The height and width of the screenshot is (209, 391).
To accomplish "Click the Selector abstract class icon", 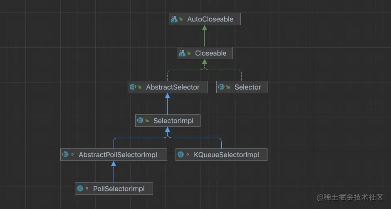I will tap(221, 87).
